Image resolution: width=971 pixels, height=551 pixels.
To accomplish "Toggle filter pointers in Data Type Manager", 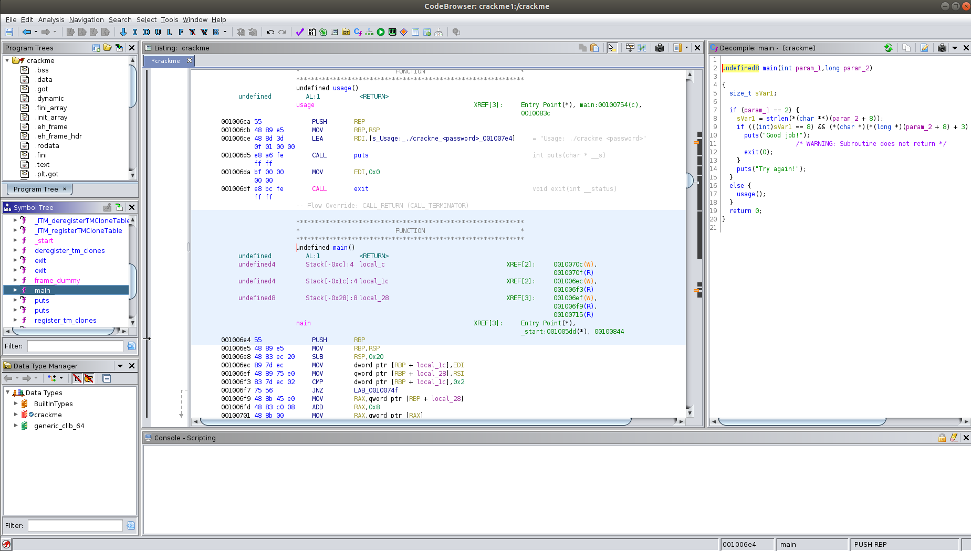I will [89, 378].
